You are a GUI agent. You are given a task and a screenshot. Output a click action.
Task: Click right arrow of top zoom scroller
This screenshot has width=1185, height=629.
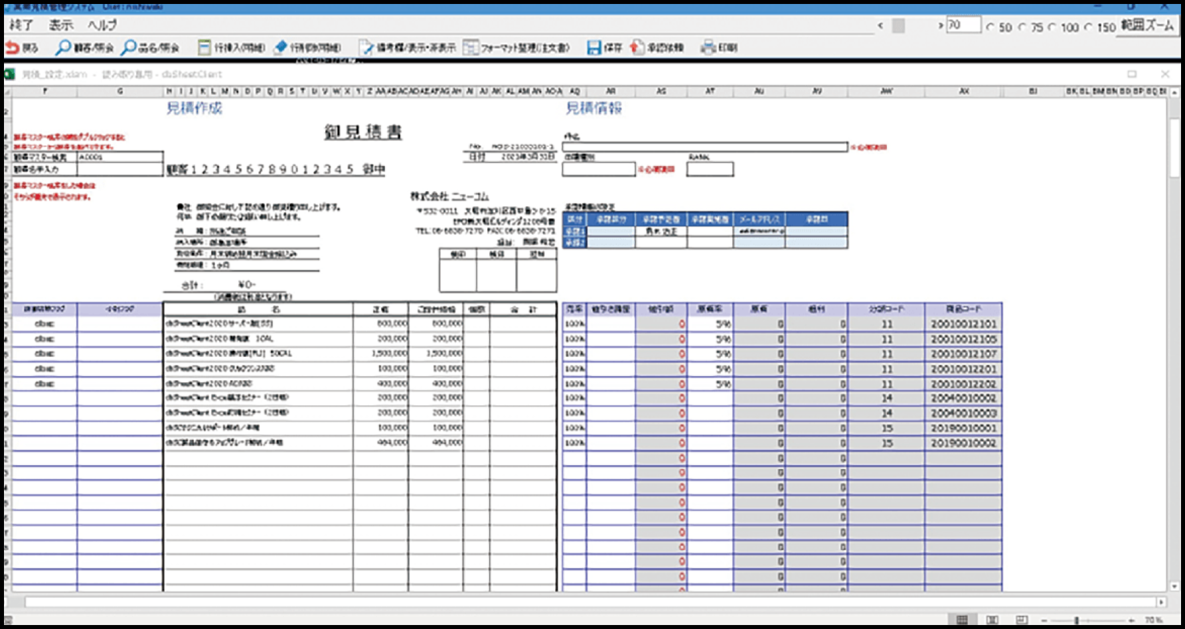tap(941, 26)
